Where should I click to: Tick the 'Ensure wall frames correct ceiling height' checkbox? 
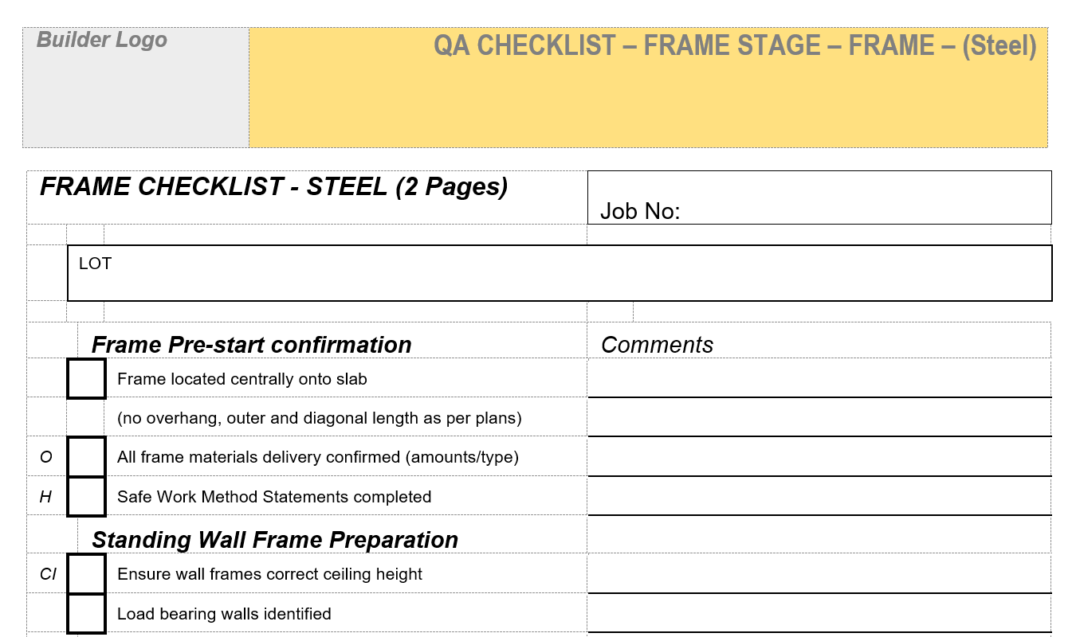tap(87, 574)
